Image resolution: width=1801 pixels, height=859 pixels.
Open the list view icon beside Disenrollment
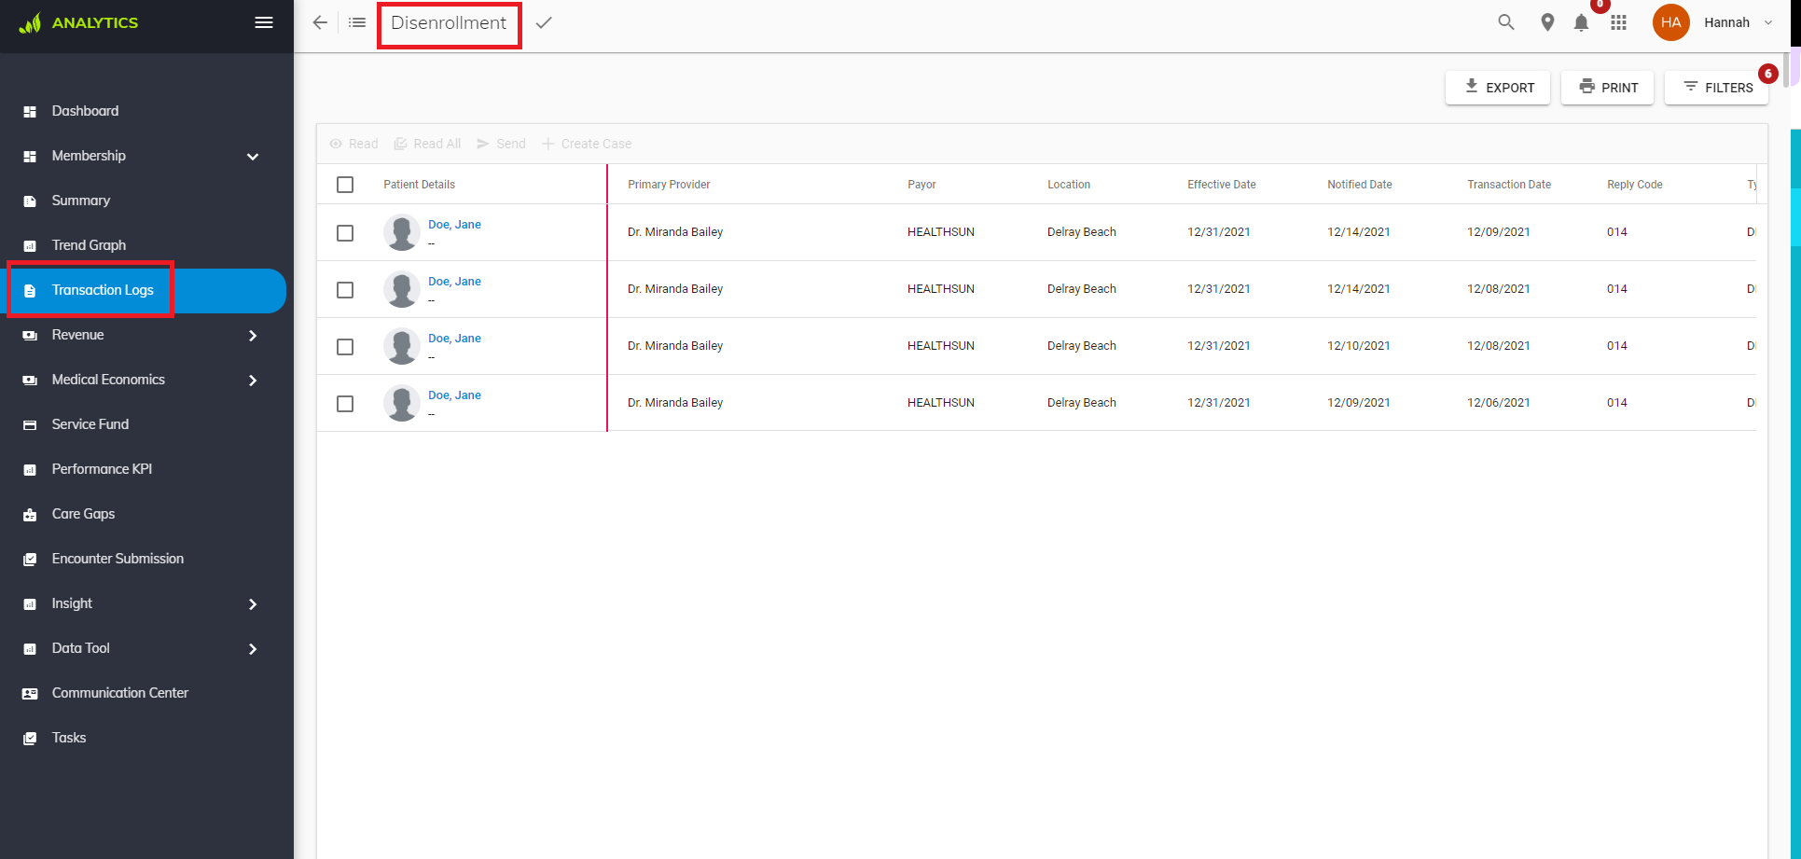pos(357,22)
